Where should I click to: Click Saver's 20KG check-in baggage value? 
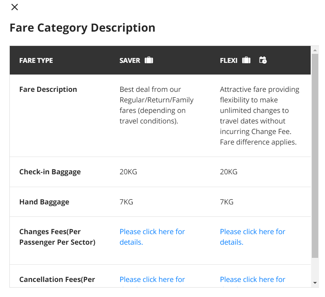128,172
